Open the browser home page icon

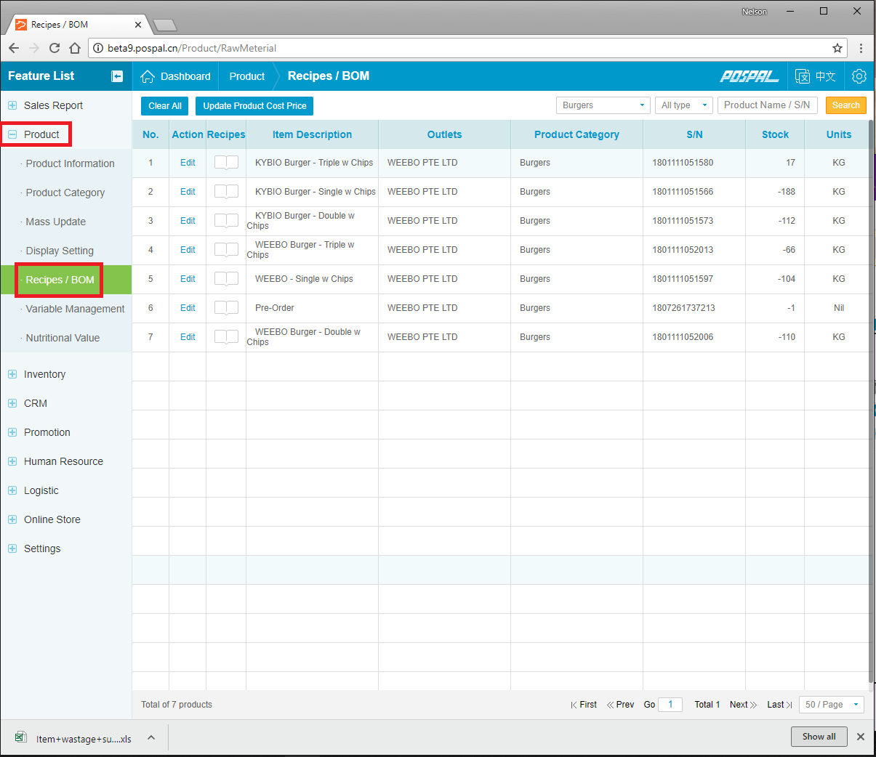coord(75,48)
